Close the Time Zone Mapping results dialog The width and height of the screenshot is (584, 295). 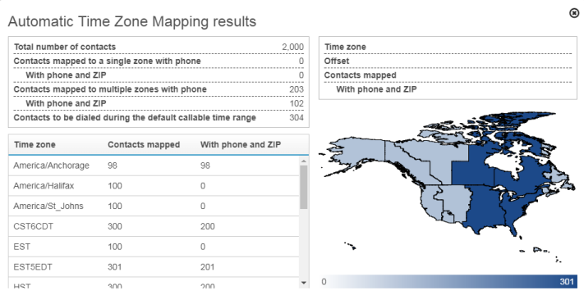pyautogui.click(x=574, y=13)
